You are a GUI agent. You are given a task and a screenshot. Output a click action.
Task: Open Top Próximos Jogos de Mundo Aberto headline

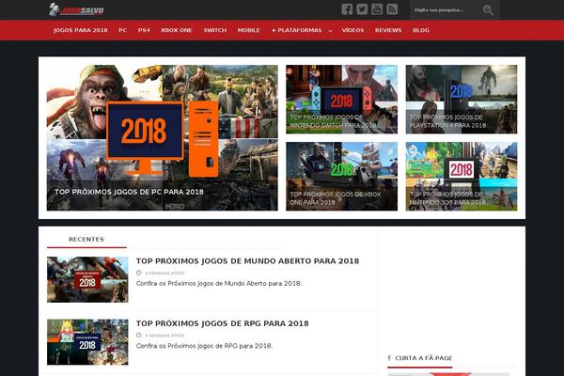247,261
